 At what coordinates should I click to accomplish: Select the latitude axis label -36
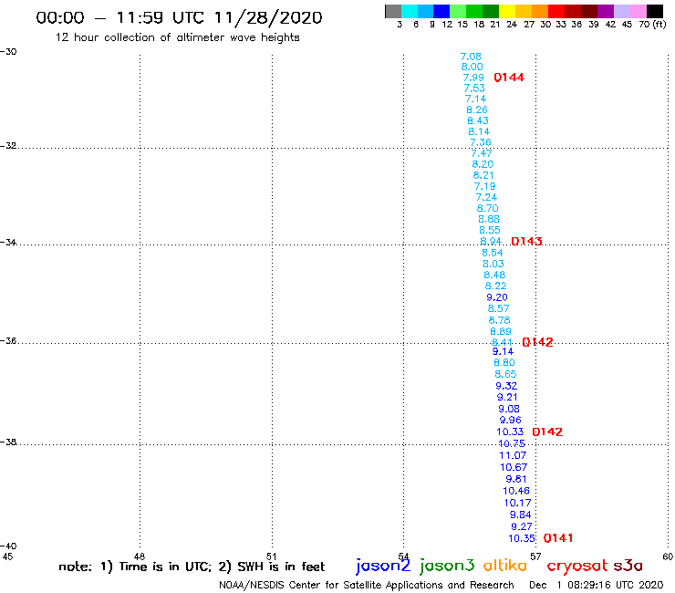tap(8, 340)
